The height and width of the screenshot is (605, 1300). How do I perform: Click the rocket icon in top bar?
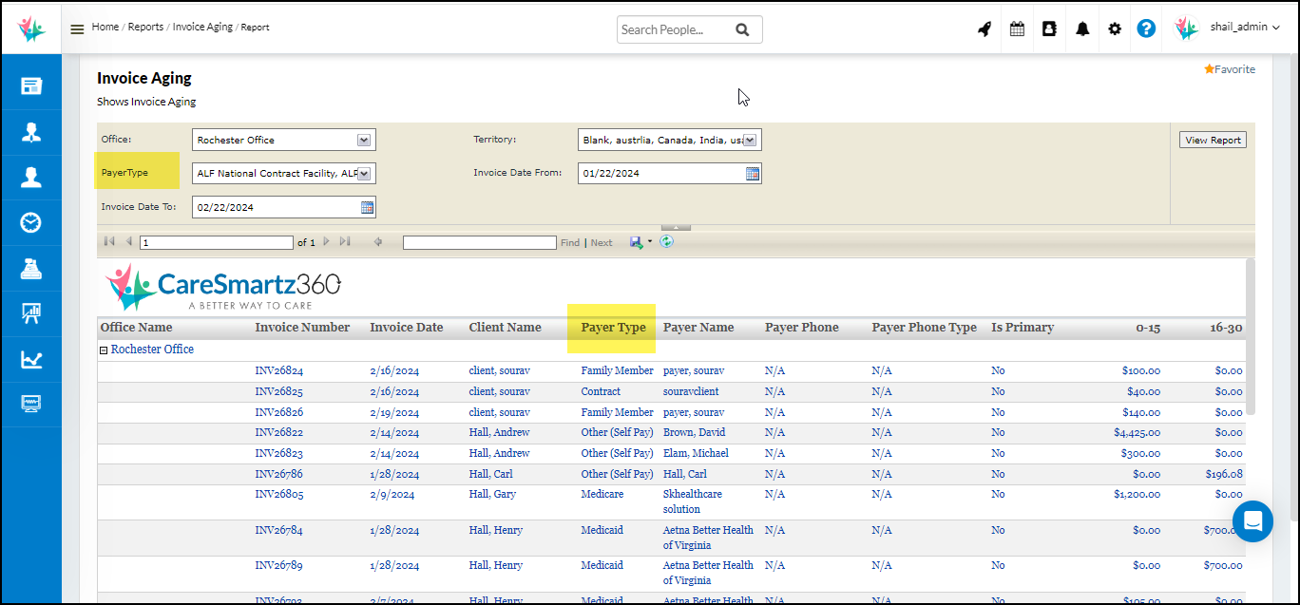coord(985,29)
